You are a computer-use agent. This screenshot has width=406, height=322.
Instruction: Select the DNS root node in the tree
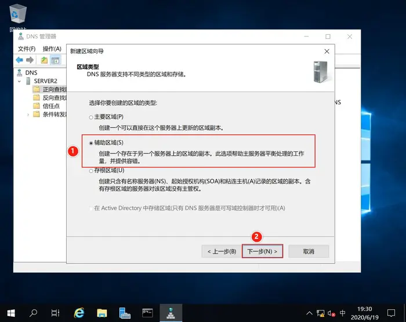click(31, 72)
